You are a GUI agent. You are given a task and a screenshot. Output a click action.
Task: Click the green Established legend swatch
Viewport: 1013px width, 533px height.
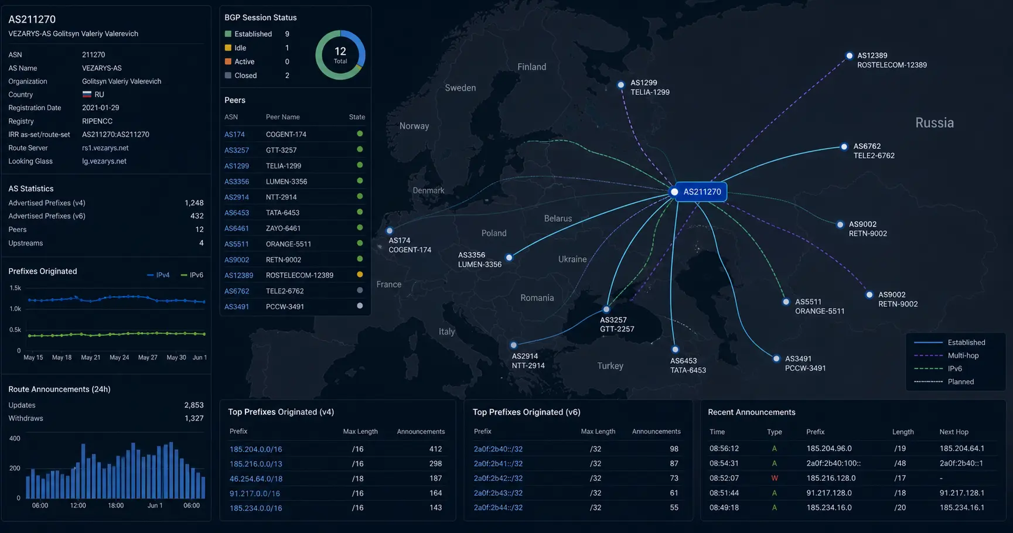click(x=228, y=34)
